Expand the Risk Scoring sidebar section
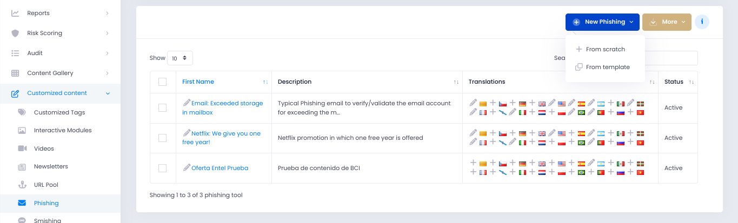Screen dimensions: 738x223 [x=60, y=33]
